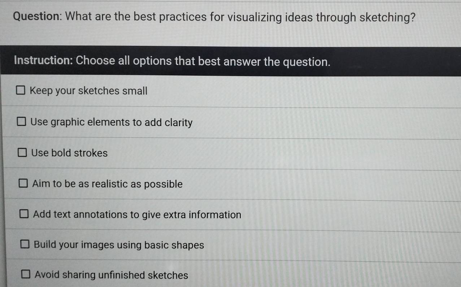Image resolution: width=461 pixels, height=287 pixels.
Task: Click the word 'sketching?' in the question
Action: coord(387,18)
